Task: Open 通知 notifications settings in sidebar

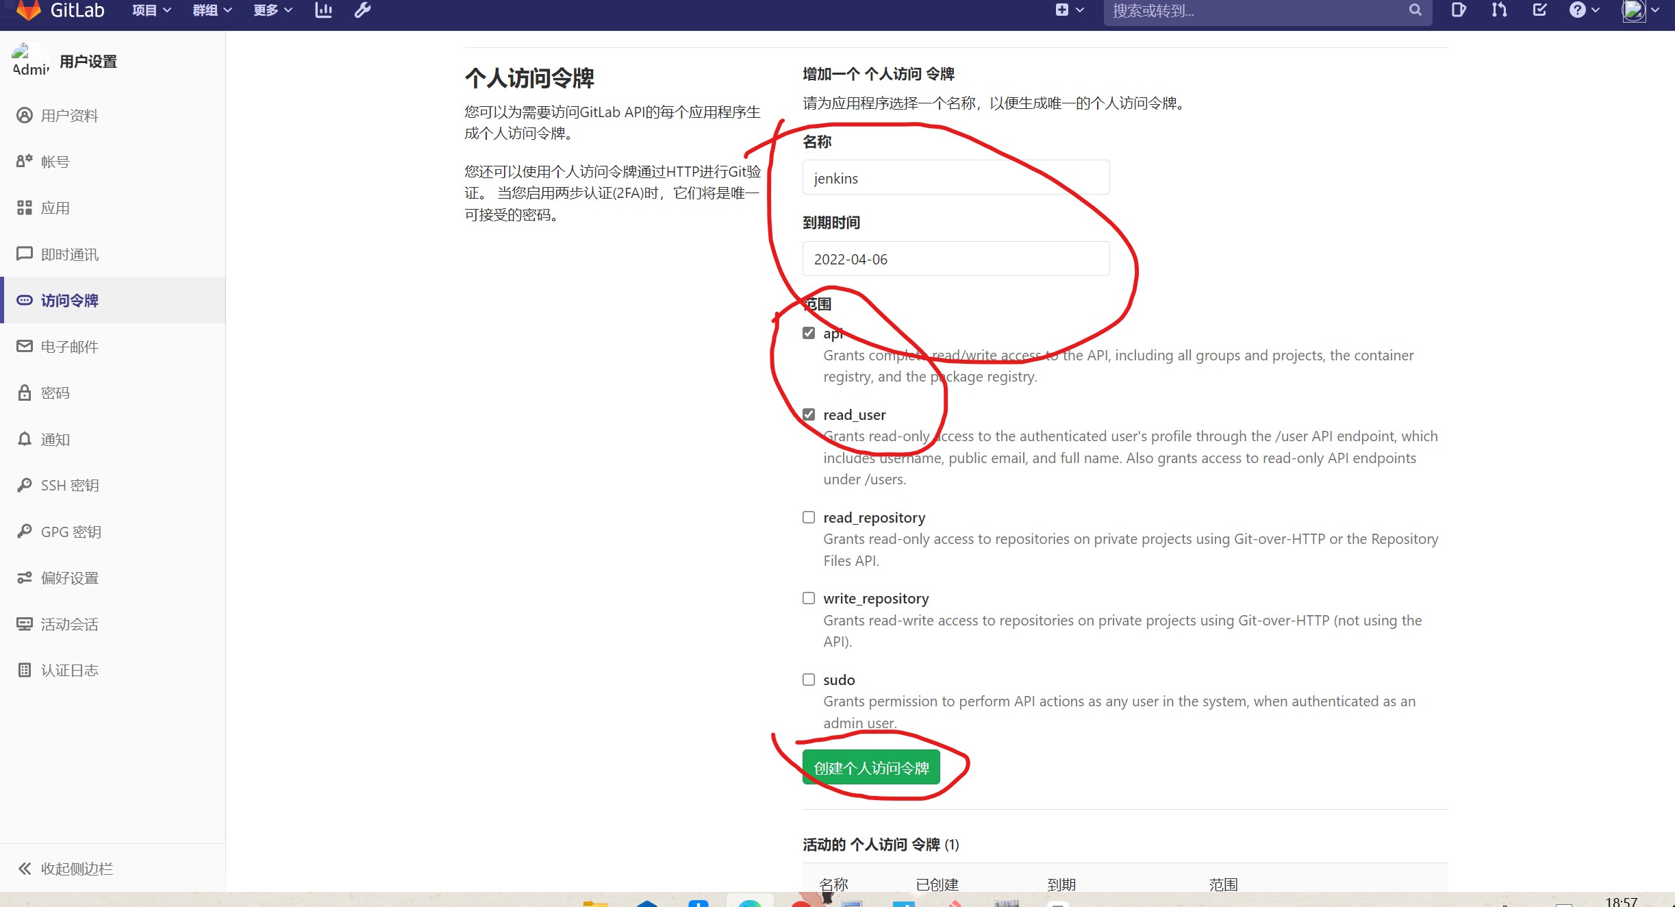Action: [55, 439]
